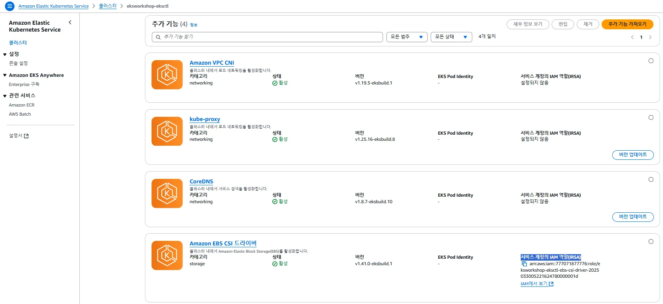Click the external link icon beside 설명서
The image size is (663, 304).
coord(26,136)
